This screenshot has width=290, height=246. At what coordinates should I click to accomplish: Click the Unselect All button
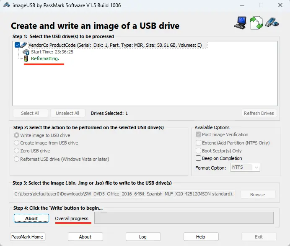(67, 113)
